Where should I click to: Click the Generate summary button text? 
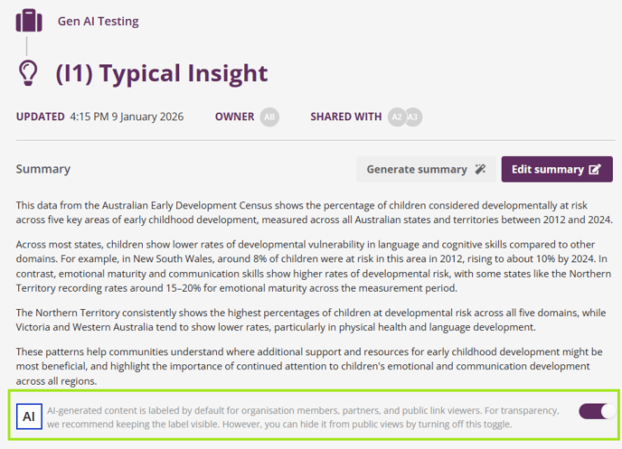click(x=416, y=169)
